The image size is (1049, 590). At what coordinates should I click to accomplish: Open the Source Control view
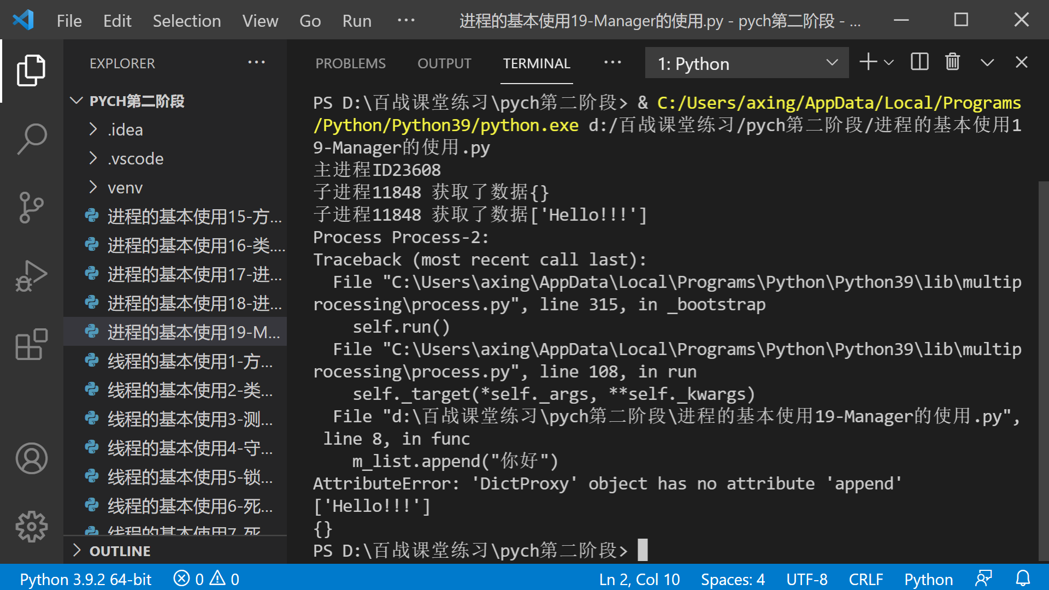[x=31, y=208]
